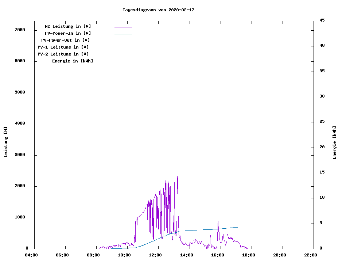Viewport: 350px width, 263px height.
Task: Click the 3000 tick label on the left axis
Action: (x=19, y=155)
